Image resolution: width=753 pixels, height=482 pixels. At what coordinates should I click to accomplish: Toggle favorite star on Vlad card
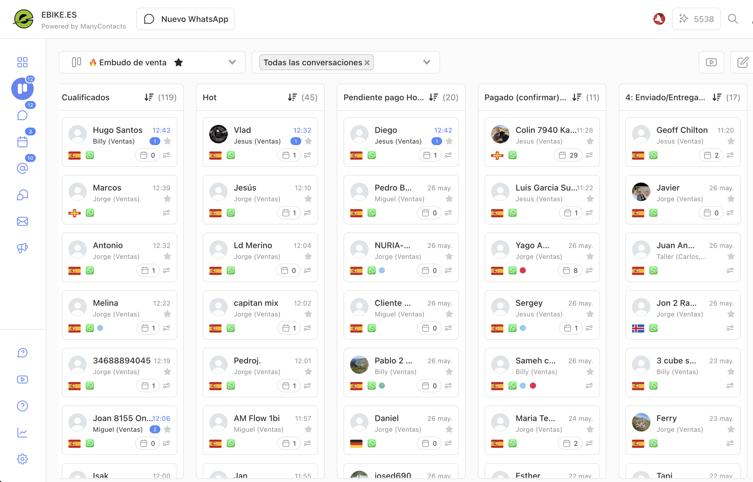pos(308,141)
